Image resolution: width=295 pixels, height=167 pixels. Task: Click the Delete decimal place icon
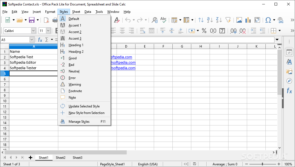pos(242,31)
